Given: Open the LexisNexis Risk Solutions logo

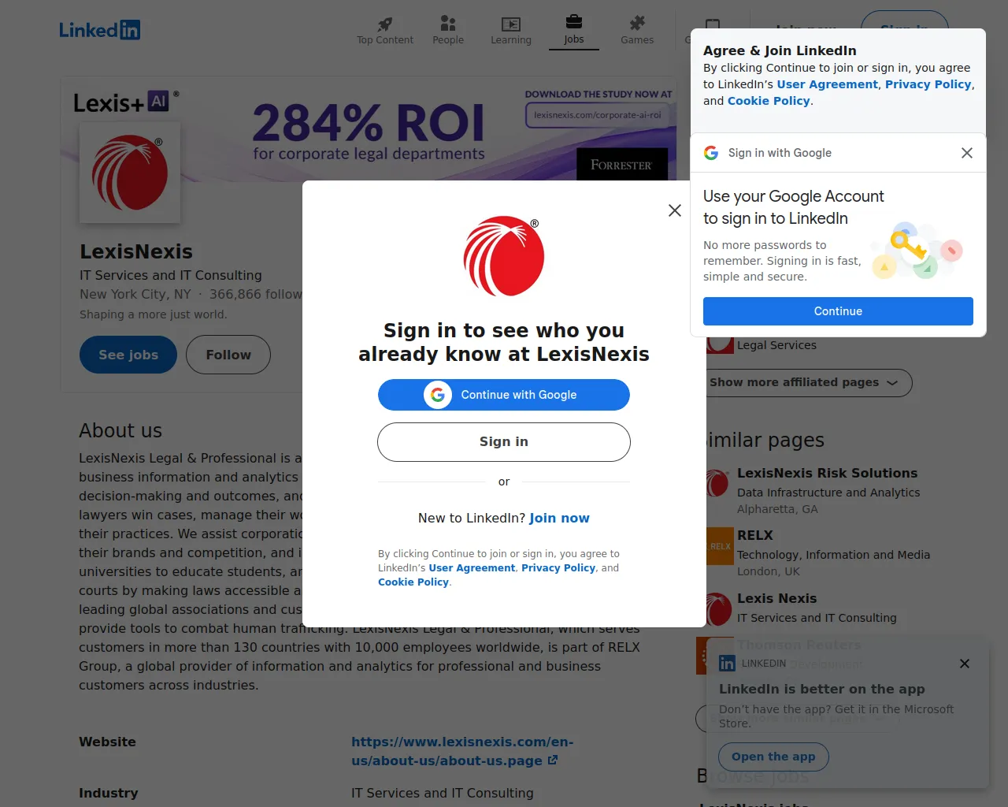Looking at the screenshot, I should tap(717, 482).
